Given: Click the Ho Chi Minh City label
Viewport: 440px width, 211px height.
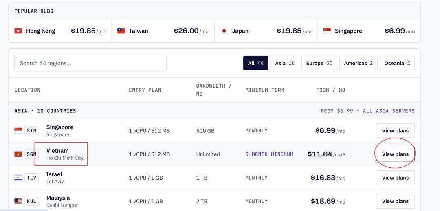Looking at the screenshot, I should 65,158.
